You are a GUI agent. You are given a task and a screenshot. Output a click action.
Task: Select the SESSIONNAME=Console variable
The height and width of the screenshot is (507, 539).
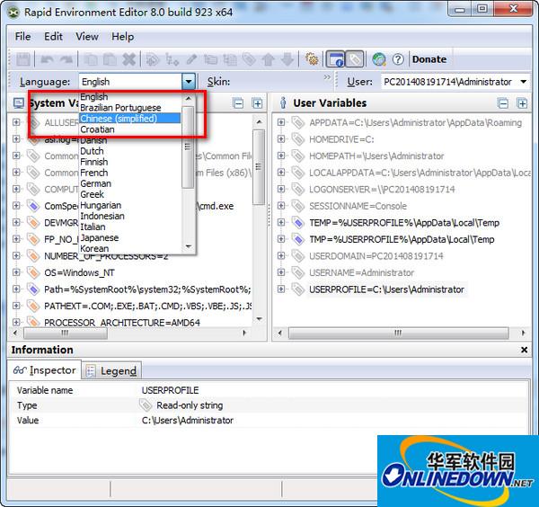358,206
